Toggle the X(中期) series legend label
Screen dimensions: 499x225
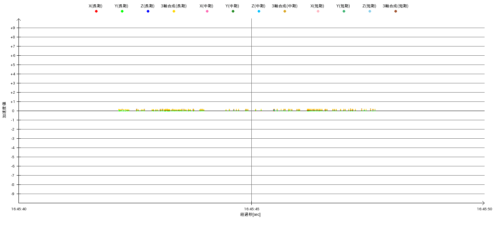(x=206, y=6)
